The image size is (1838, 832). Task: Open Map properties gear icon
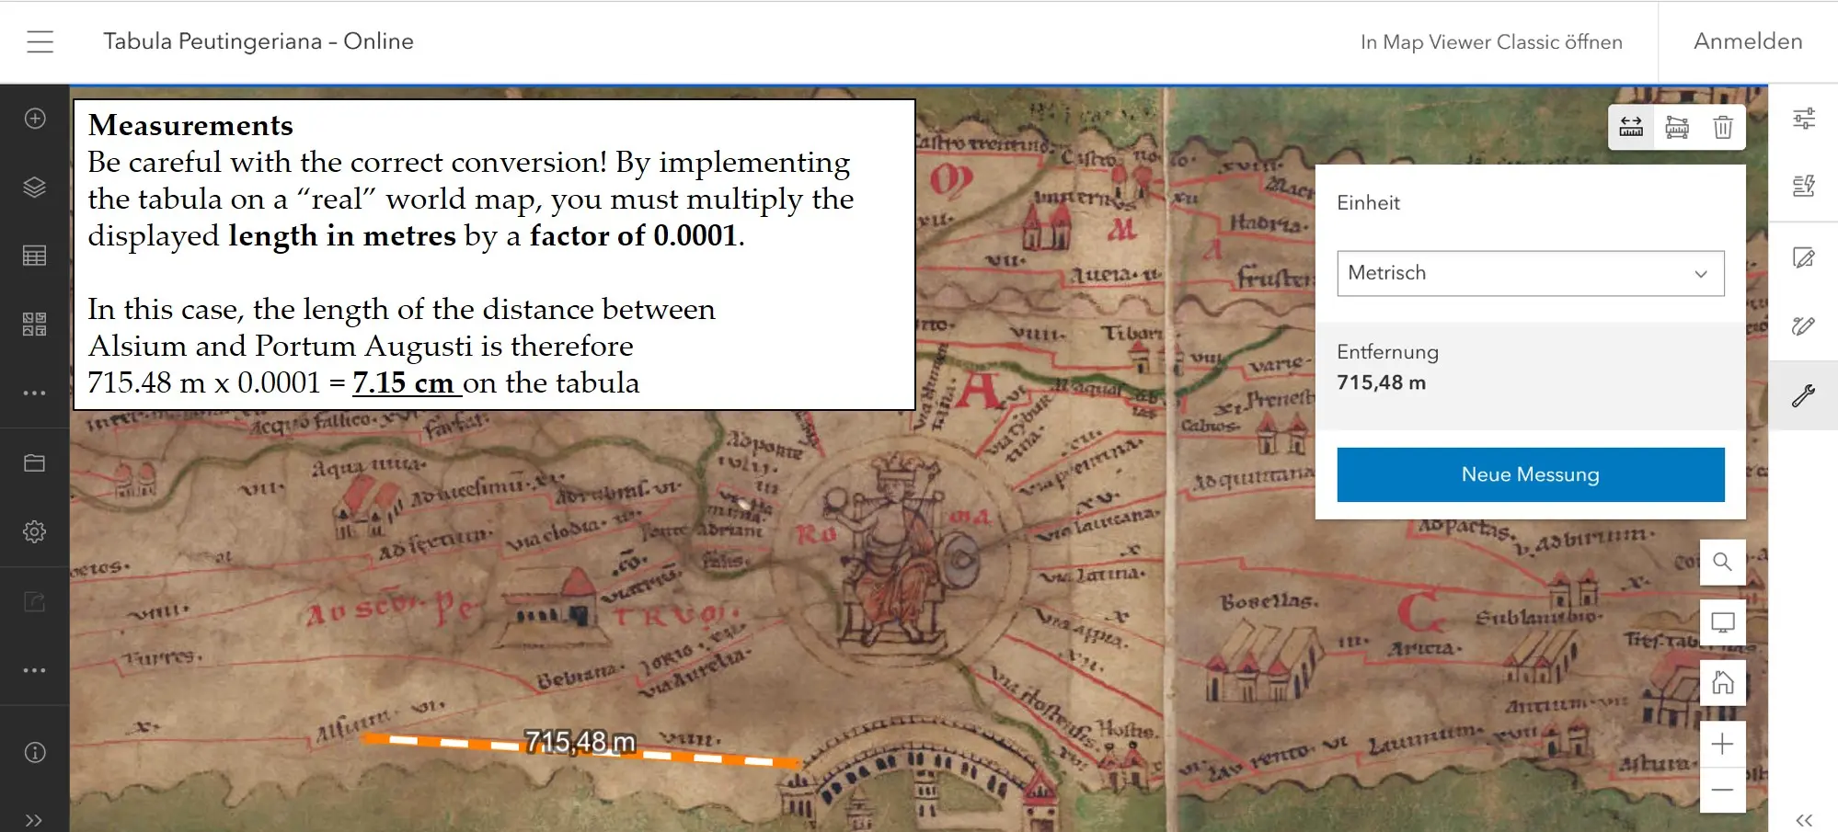(x=35, y=531)
